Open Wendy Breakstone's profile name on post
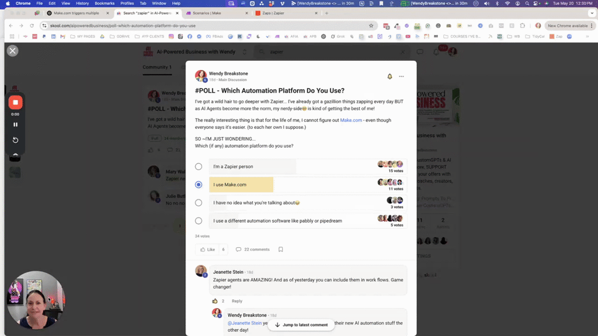 228,73
